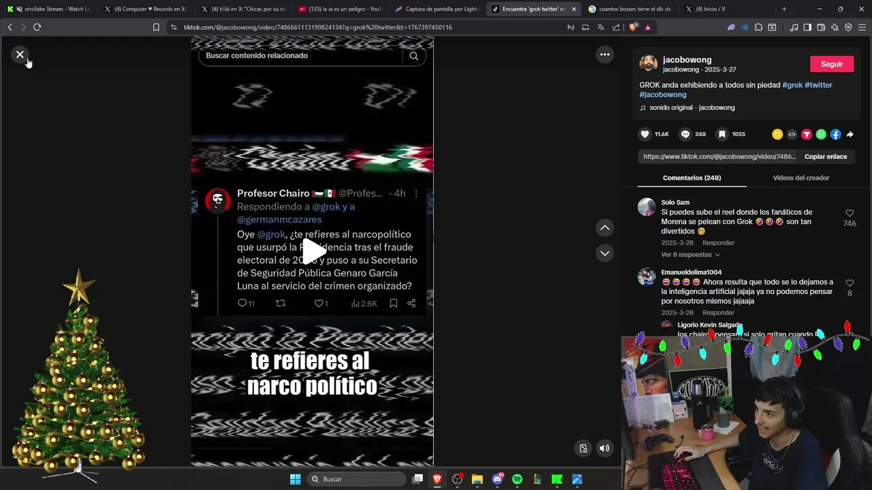Switch to Computer Records en X tab
Viewport: 872px width, 490px height.
point(146,9)
